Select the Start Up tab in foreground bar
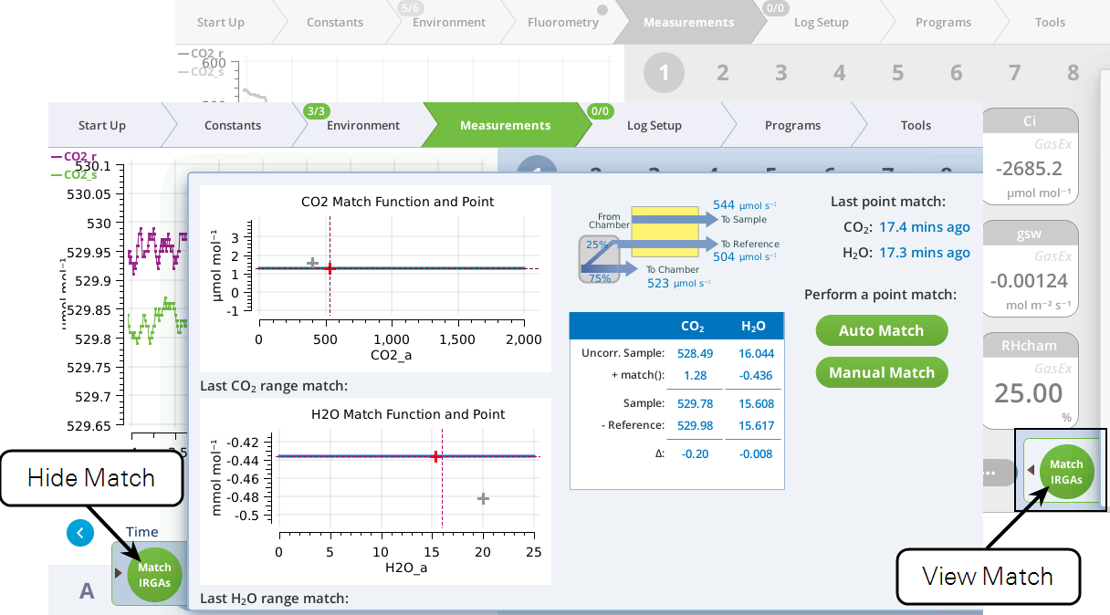The width and height of the screenshot is (1110, 615). click(x=102, y=125)
